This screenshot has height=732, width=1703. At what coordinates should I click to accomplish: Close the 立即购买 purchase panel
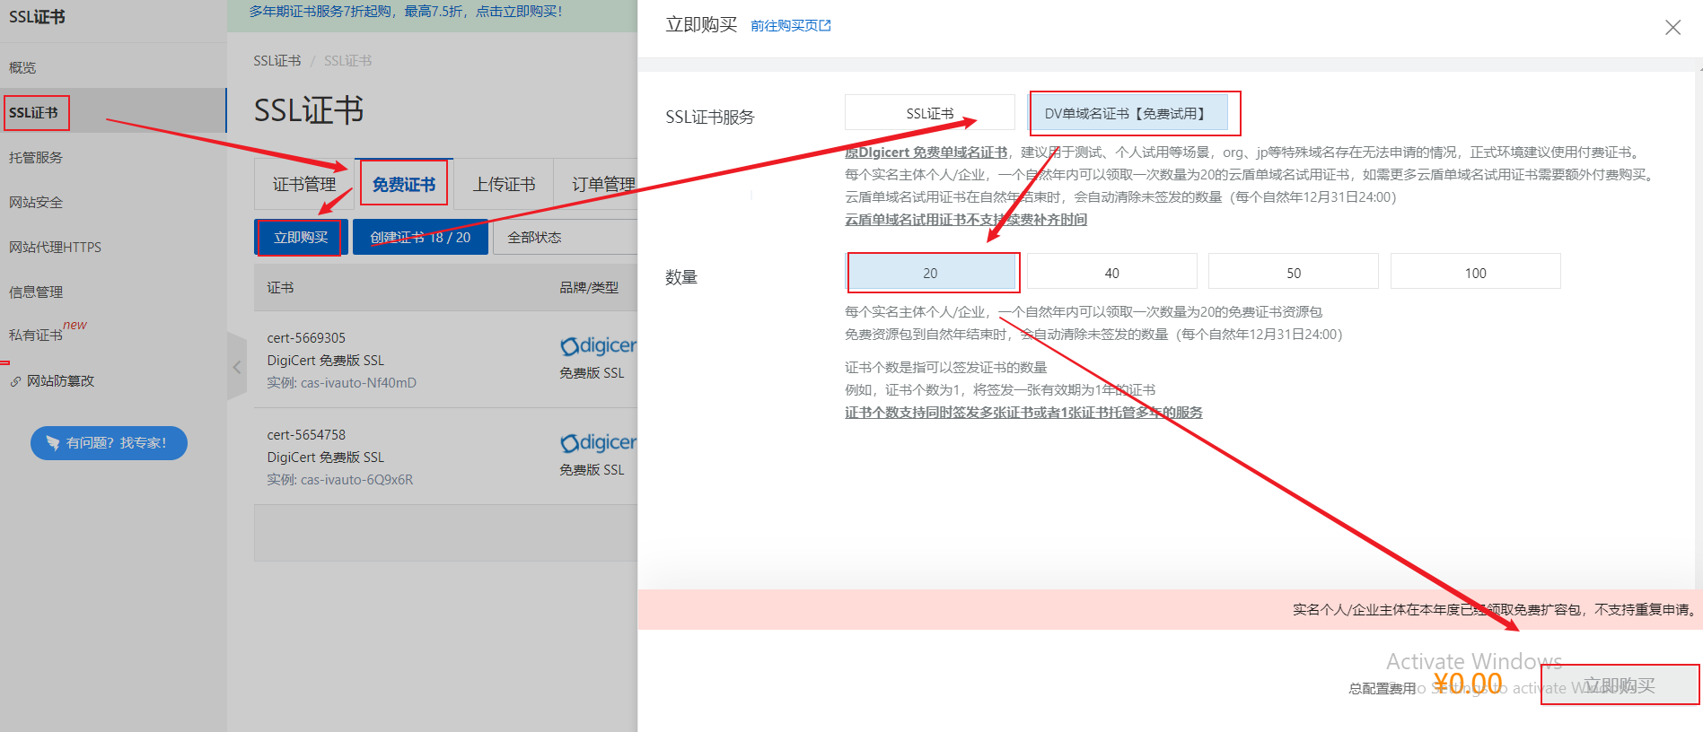[1672, 28]
